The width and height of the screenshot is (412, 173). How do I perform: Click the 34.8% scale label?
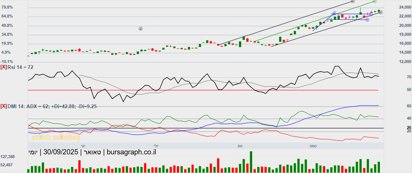click(7, 34)
